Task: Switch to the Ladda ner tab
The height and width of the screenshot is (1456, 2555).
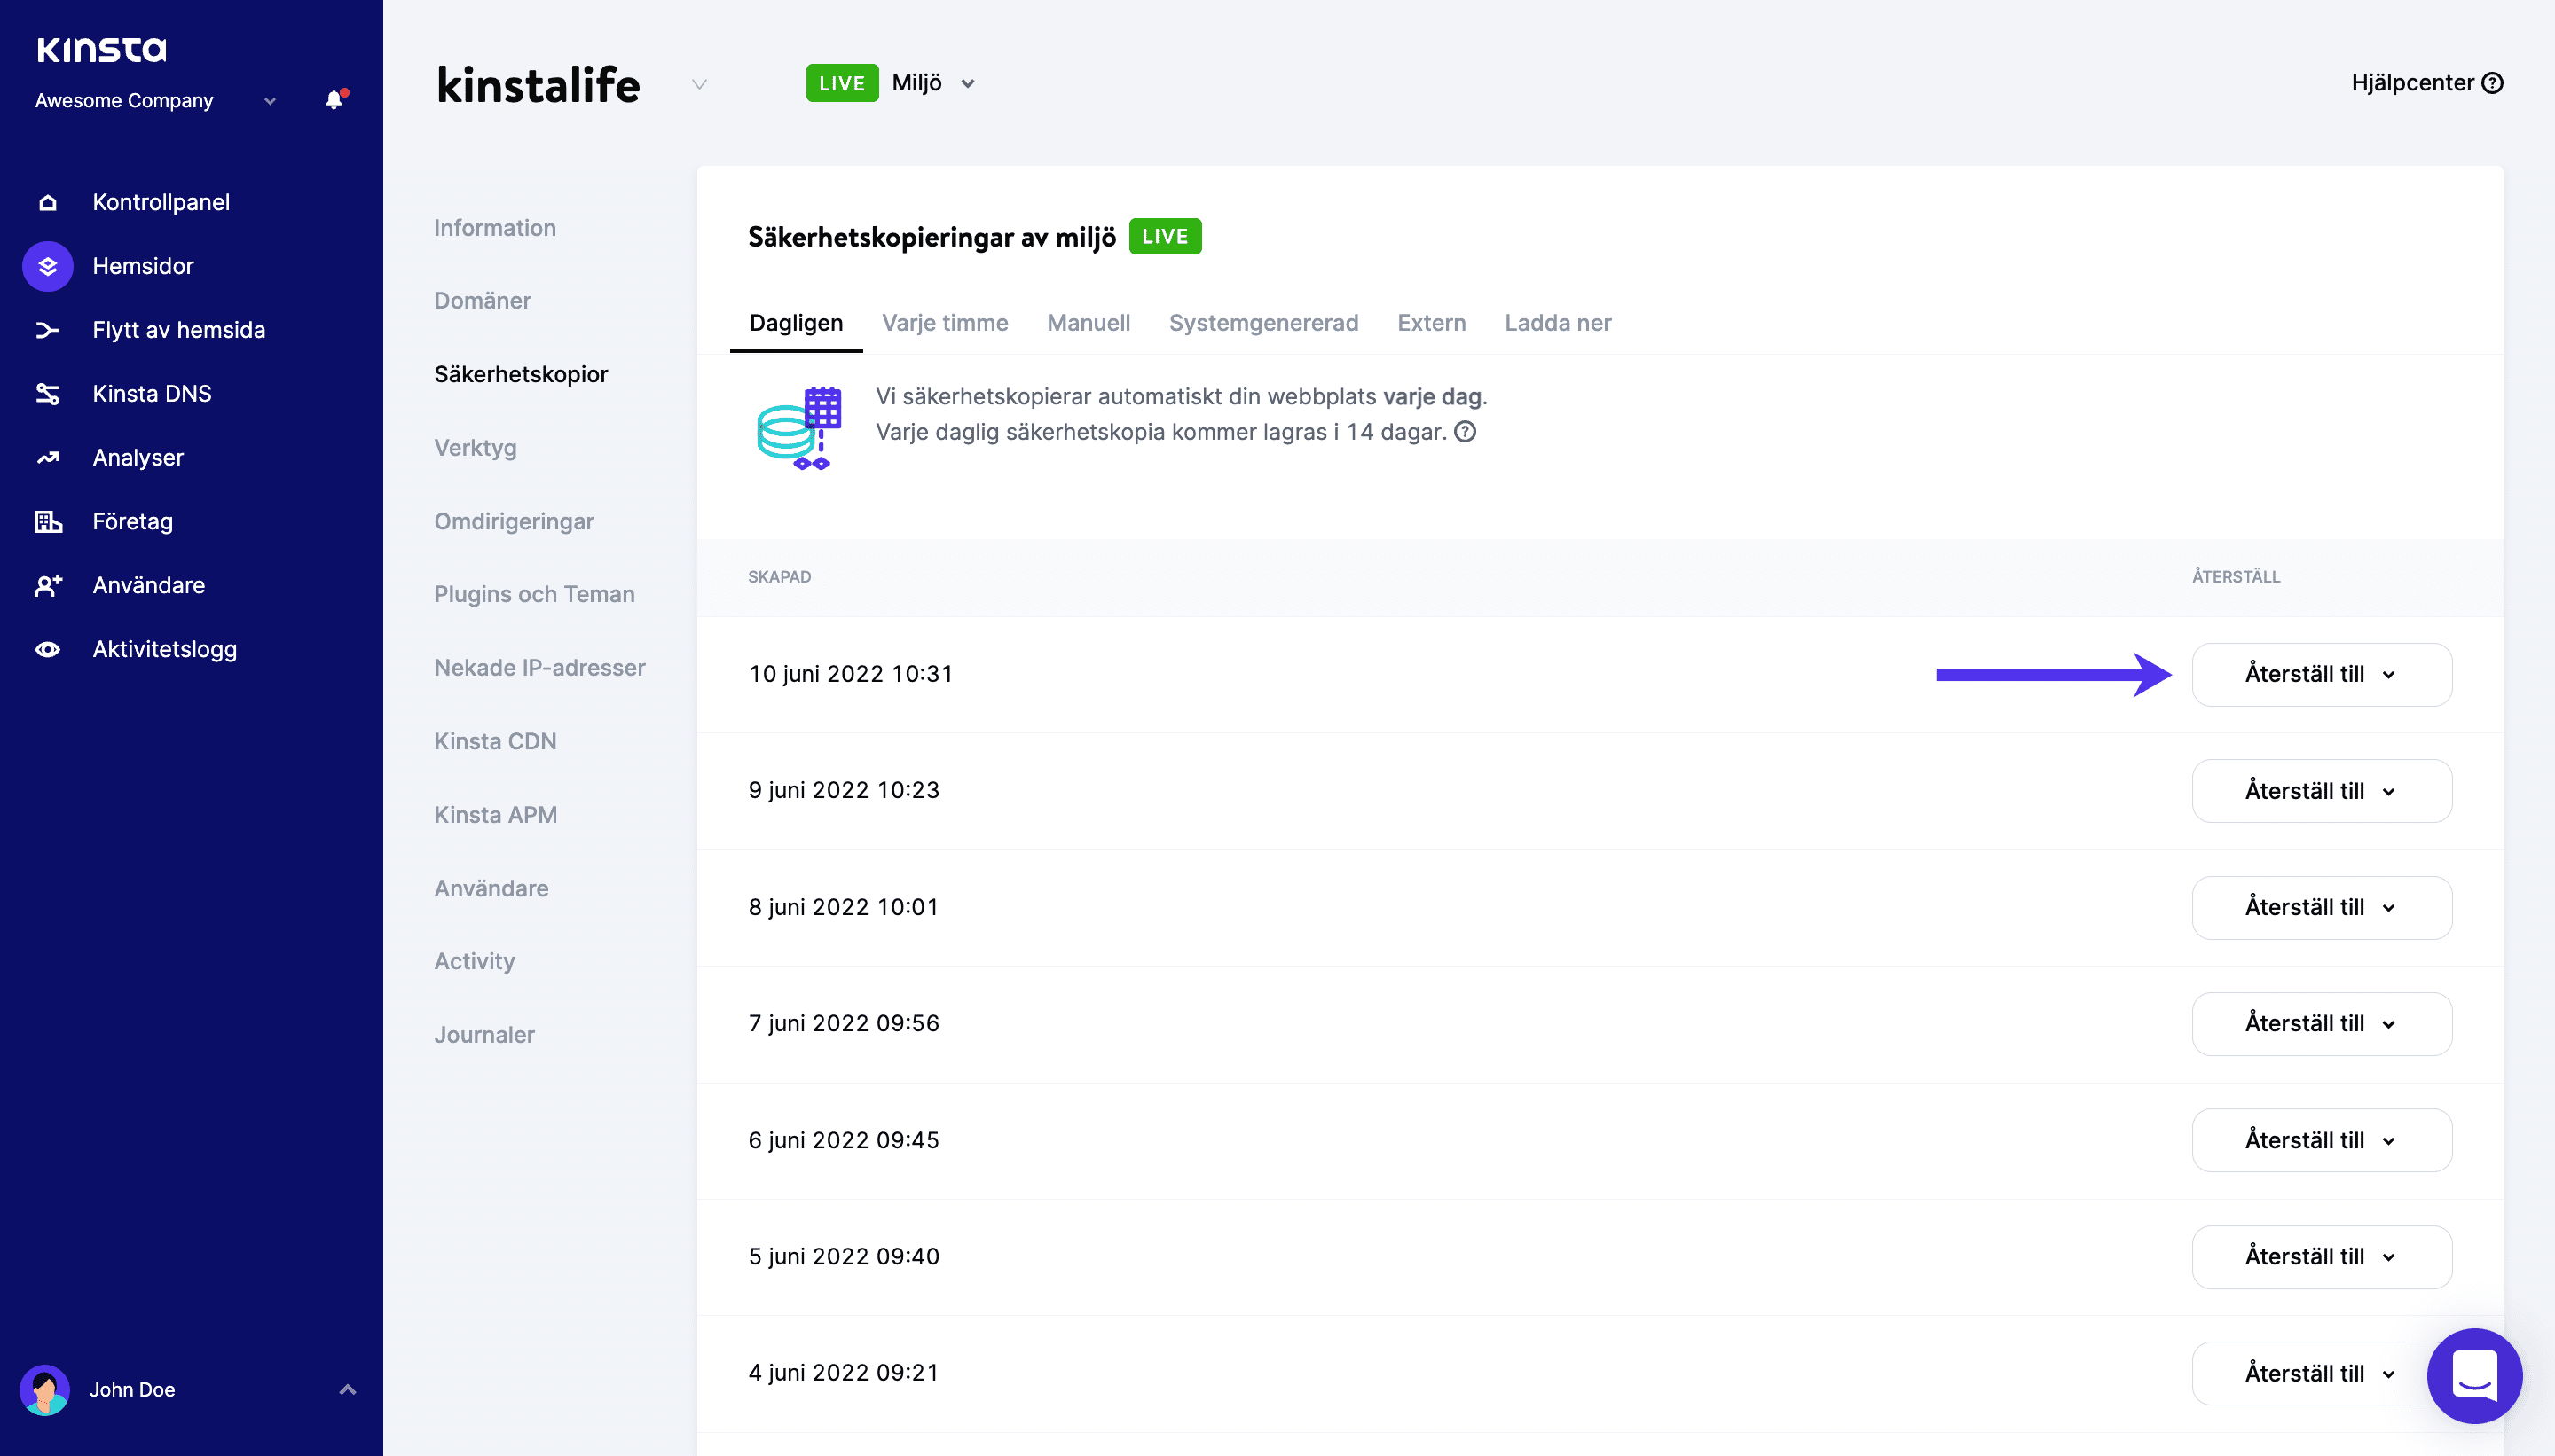Action: coord(1558,323)
